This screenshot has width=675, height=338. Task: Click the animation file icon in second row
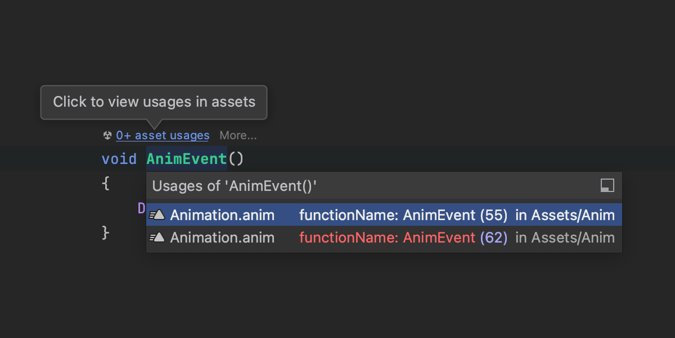[x=157, y=237]
